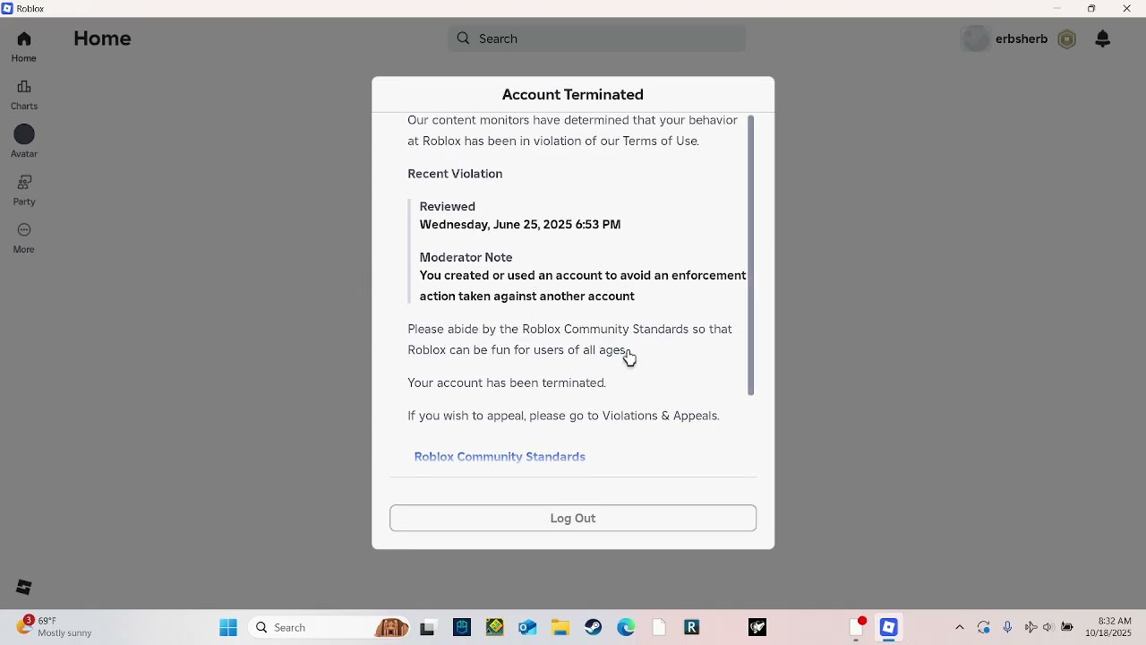Open the notifications bell

click(1103, 39)
